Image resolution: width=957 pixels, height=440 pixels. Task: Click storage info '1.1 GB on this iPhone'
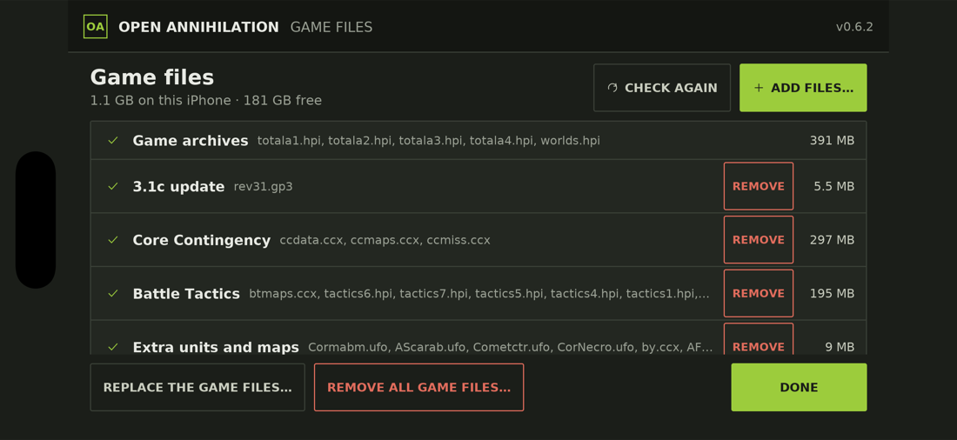click(161, 100)
